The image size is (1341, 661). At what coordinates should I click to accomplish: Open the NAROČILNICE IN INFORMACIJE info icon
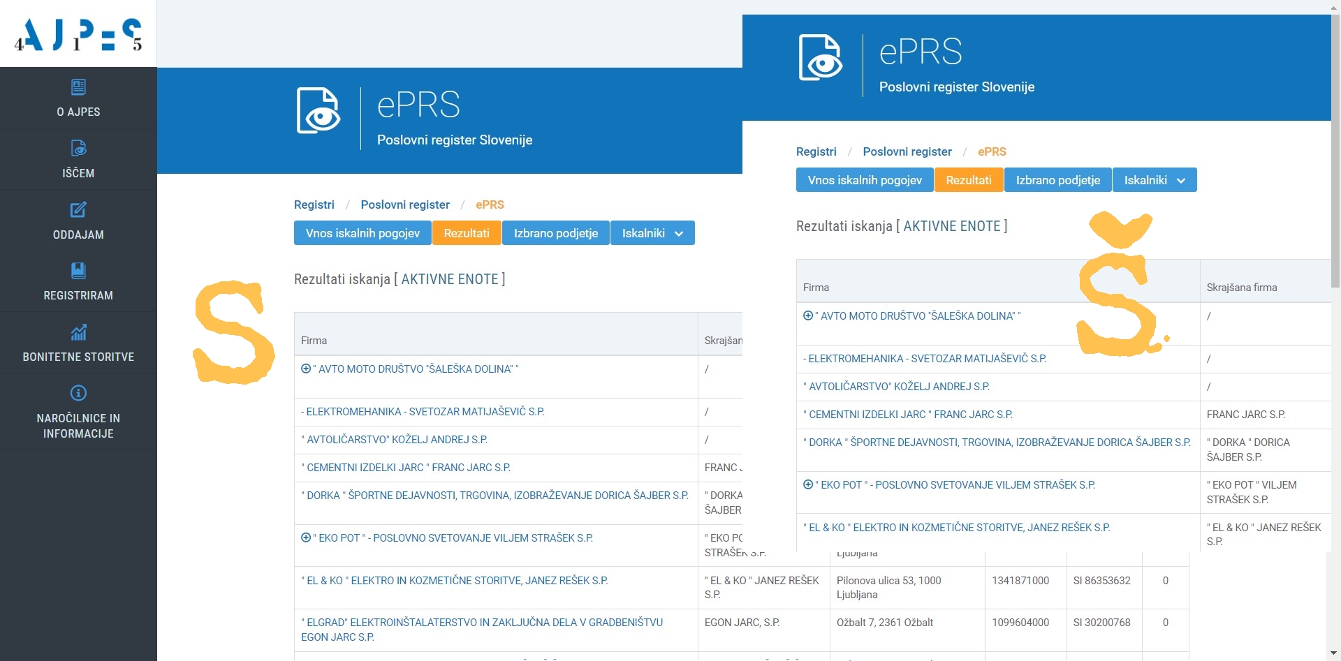pos(78,393)
